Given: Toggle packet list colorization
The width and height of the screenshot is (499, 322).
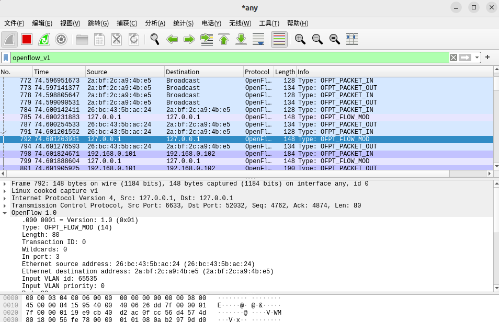Looking at the screenshot, I should pos(279,39).
